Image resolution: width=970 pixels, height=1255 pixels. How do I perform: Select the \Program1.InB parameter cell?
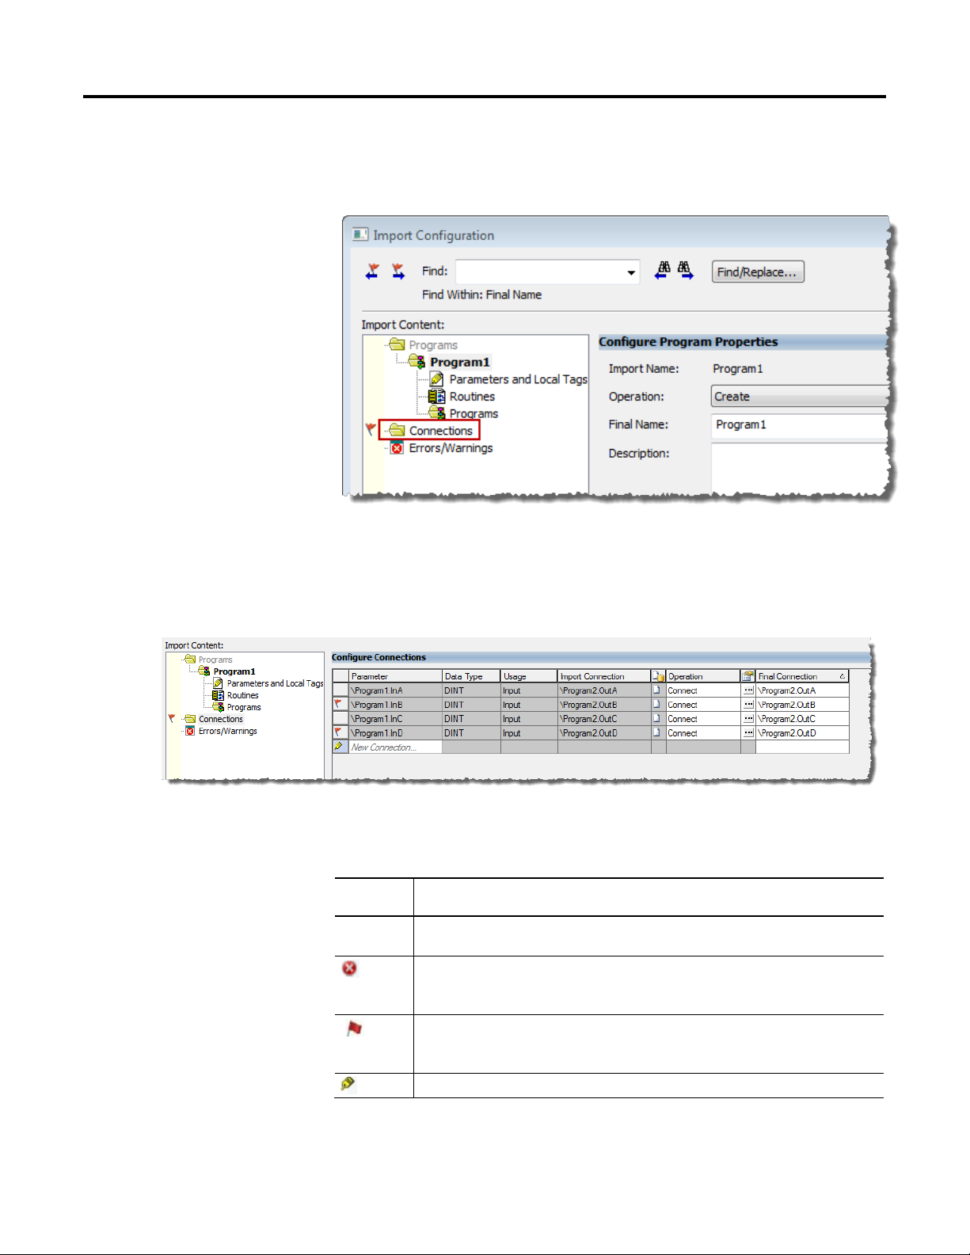click(x=395, y=705)
